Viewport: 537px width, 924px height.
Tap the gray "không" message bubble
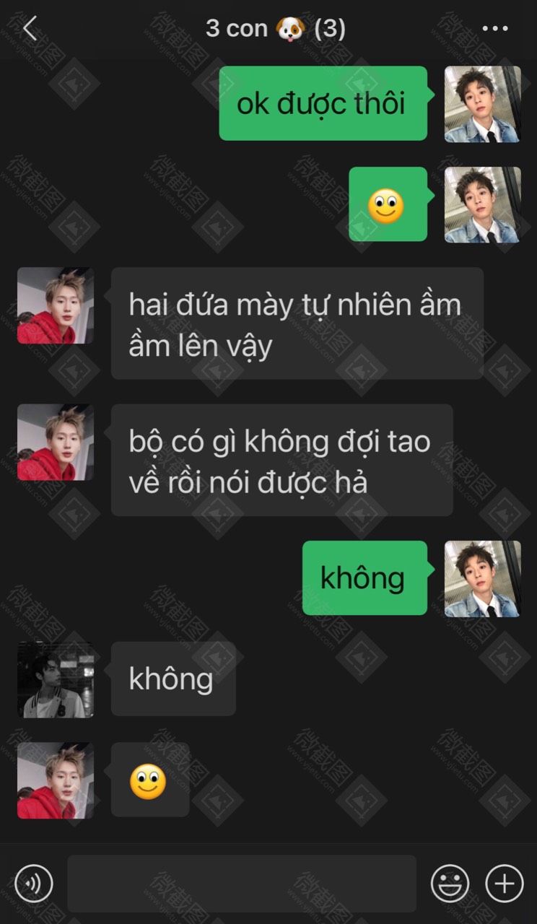point(173,679)
